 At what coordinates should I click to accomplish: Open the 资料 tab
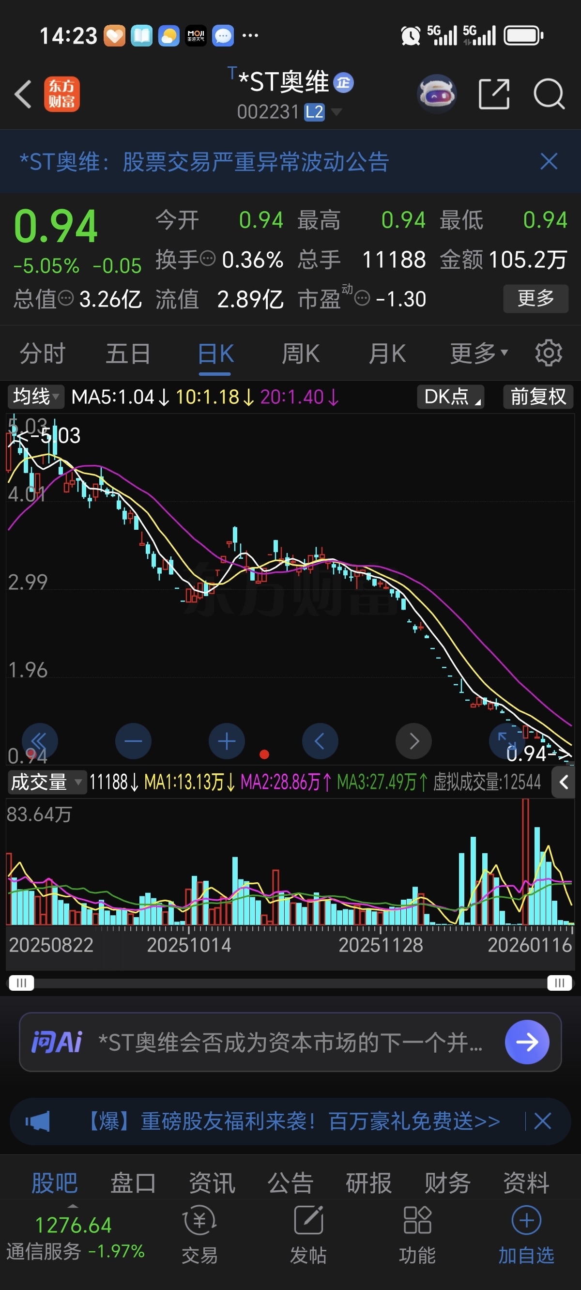tap(526, 1183)
